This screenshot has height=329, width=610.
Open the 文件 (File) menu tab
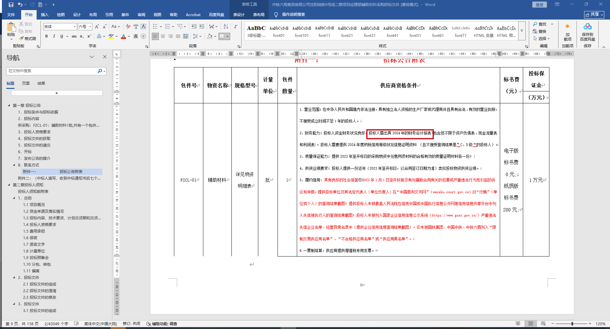[x=11, y=15]
